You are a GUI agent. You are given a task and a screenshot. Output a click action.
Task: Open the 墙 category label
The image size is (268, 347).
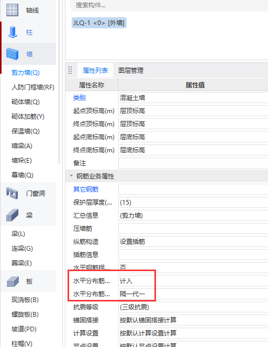(x=29, y=54)
